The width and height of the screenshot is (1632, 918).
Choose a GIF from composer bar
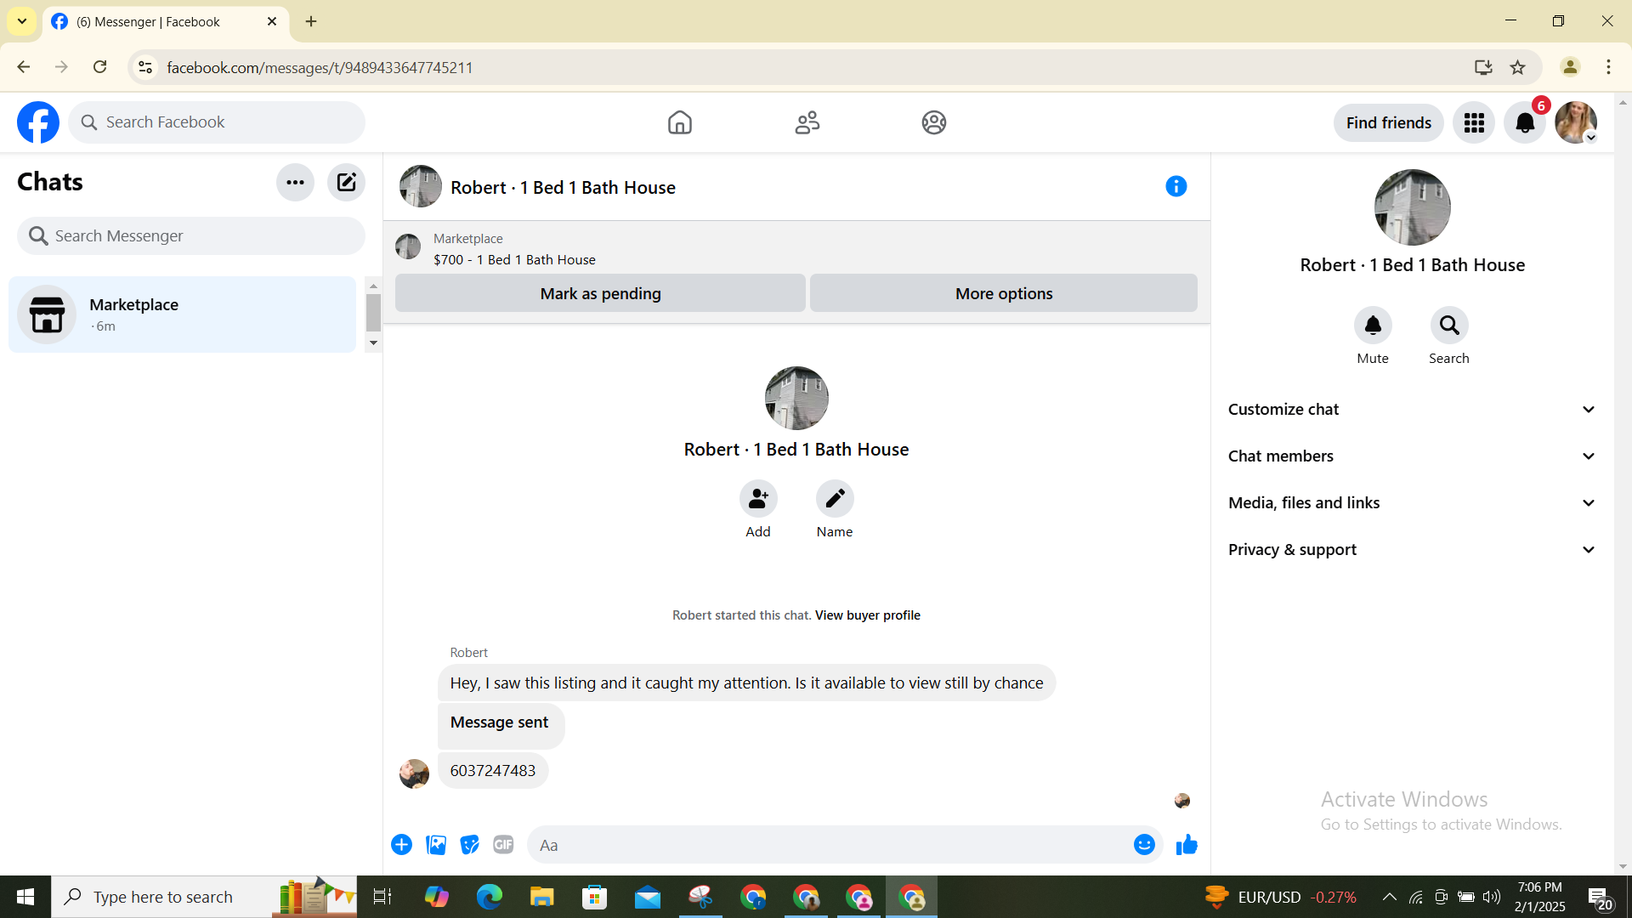tap(503, 845)
